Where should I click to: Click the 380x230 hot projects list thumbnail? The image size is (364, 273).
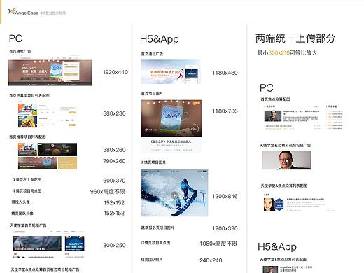[48, 115]
